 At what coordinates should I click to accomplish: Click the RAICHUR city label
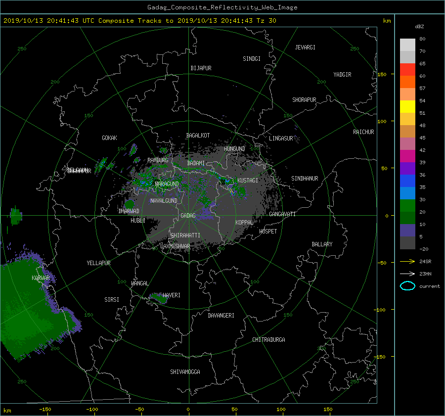(363, 132)
